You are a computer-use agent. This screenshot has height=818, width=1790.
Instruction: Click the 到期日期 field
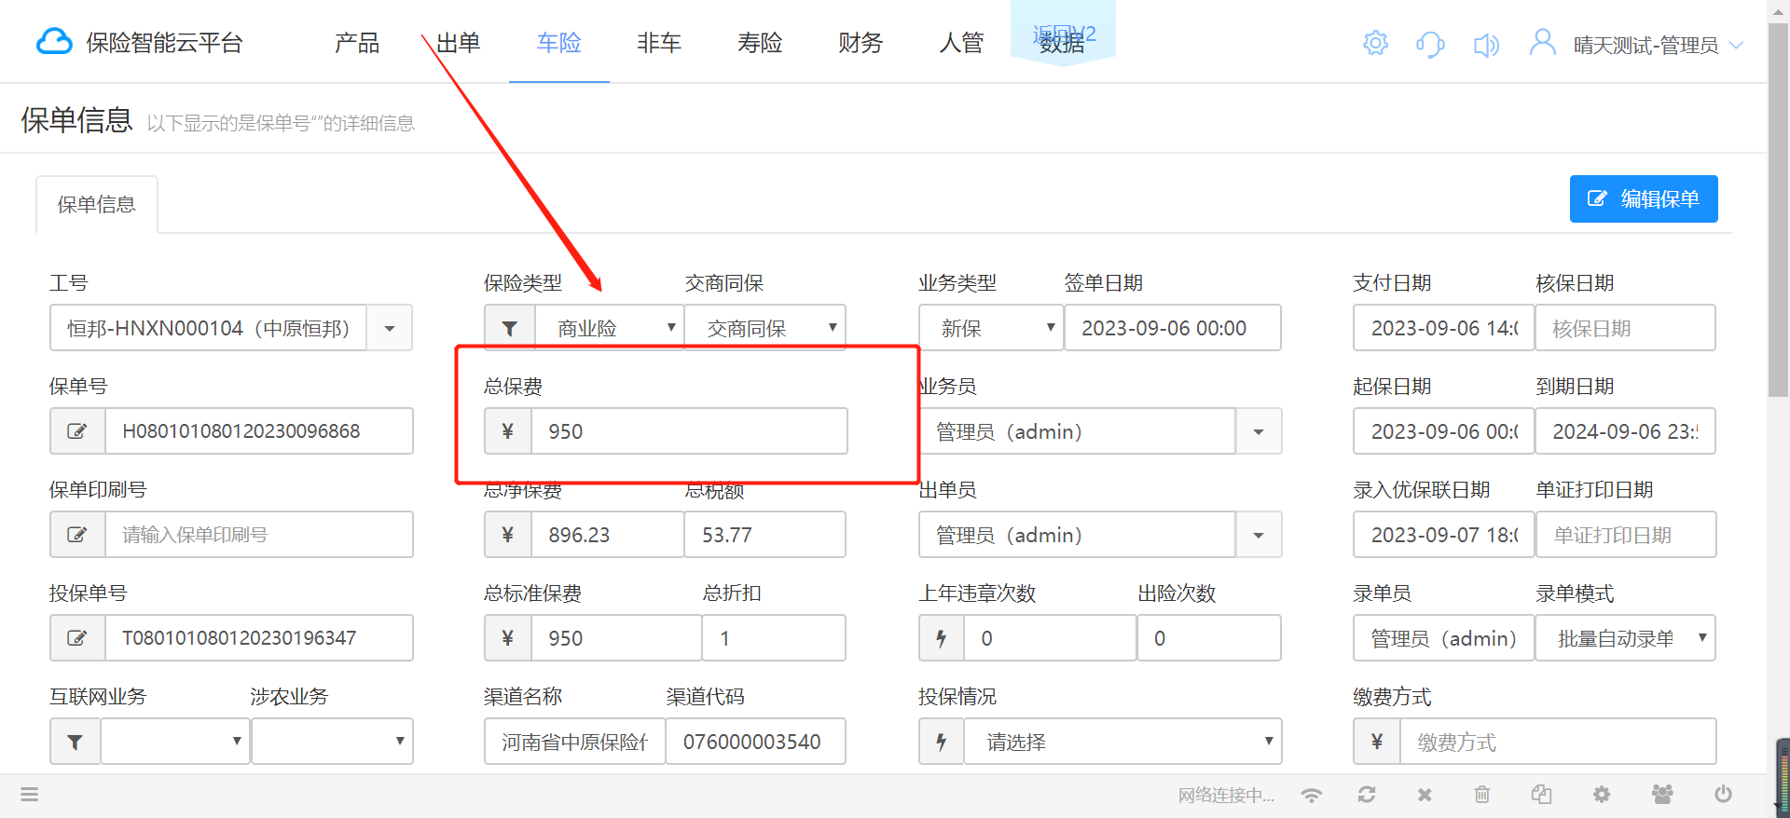(1626, 431)
